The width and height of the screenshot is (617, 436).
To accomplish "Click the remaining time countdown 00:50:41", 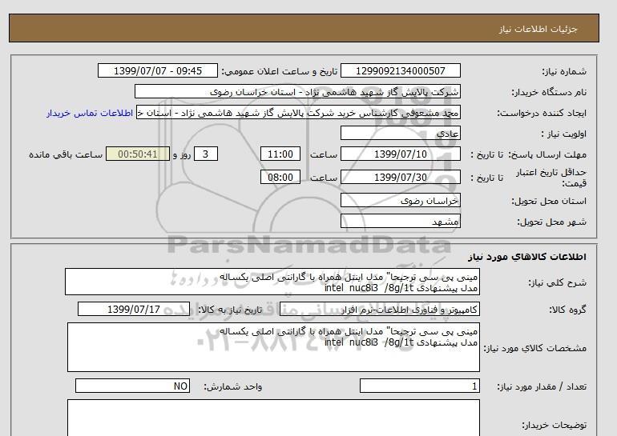I will coord(138,154).
